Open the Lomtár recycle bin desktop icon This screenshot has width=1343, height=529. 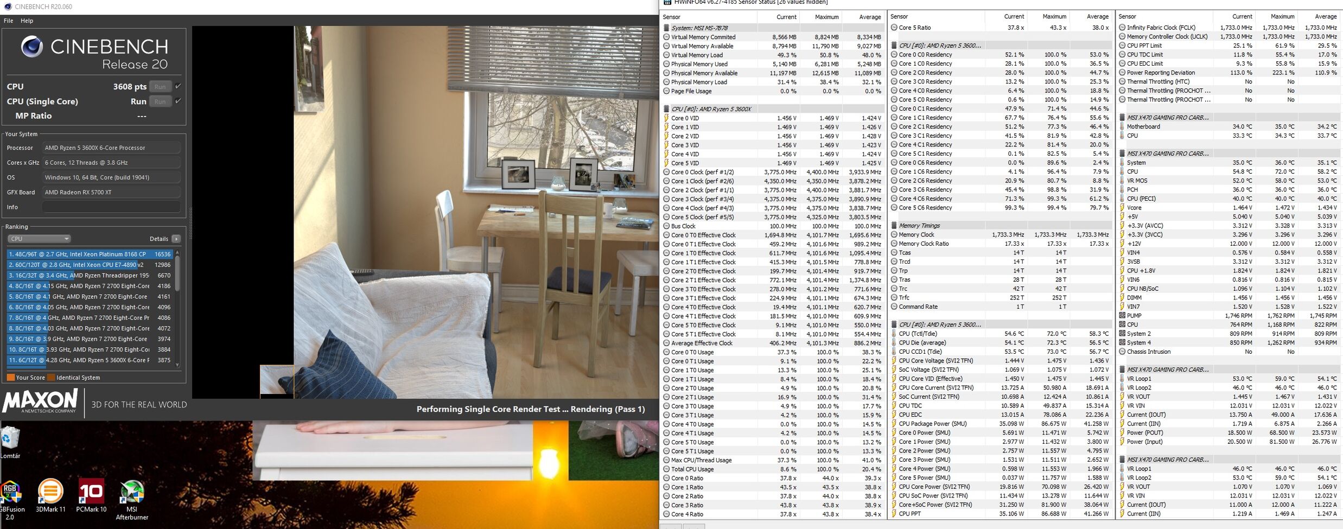click(10, 442)
